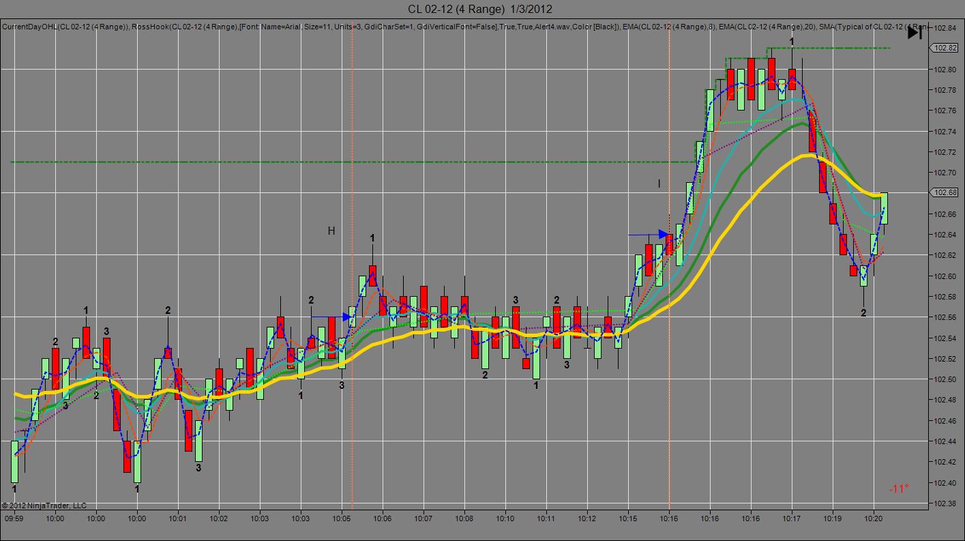Click the 10:06 time axis label

click(x=383, y=518)
